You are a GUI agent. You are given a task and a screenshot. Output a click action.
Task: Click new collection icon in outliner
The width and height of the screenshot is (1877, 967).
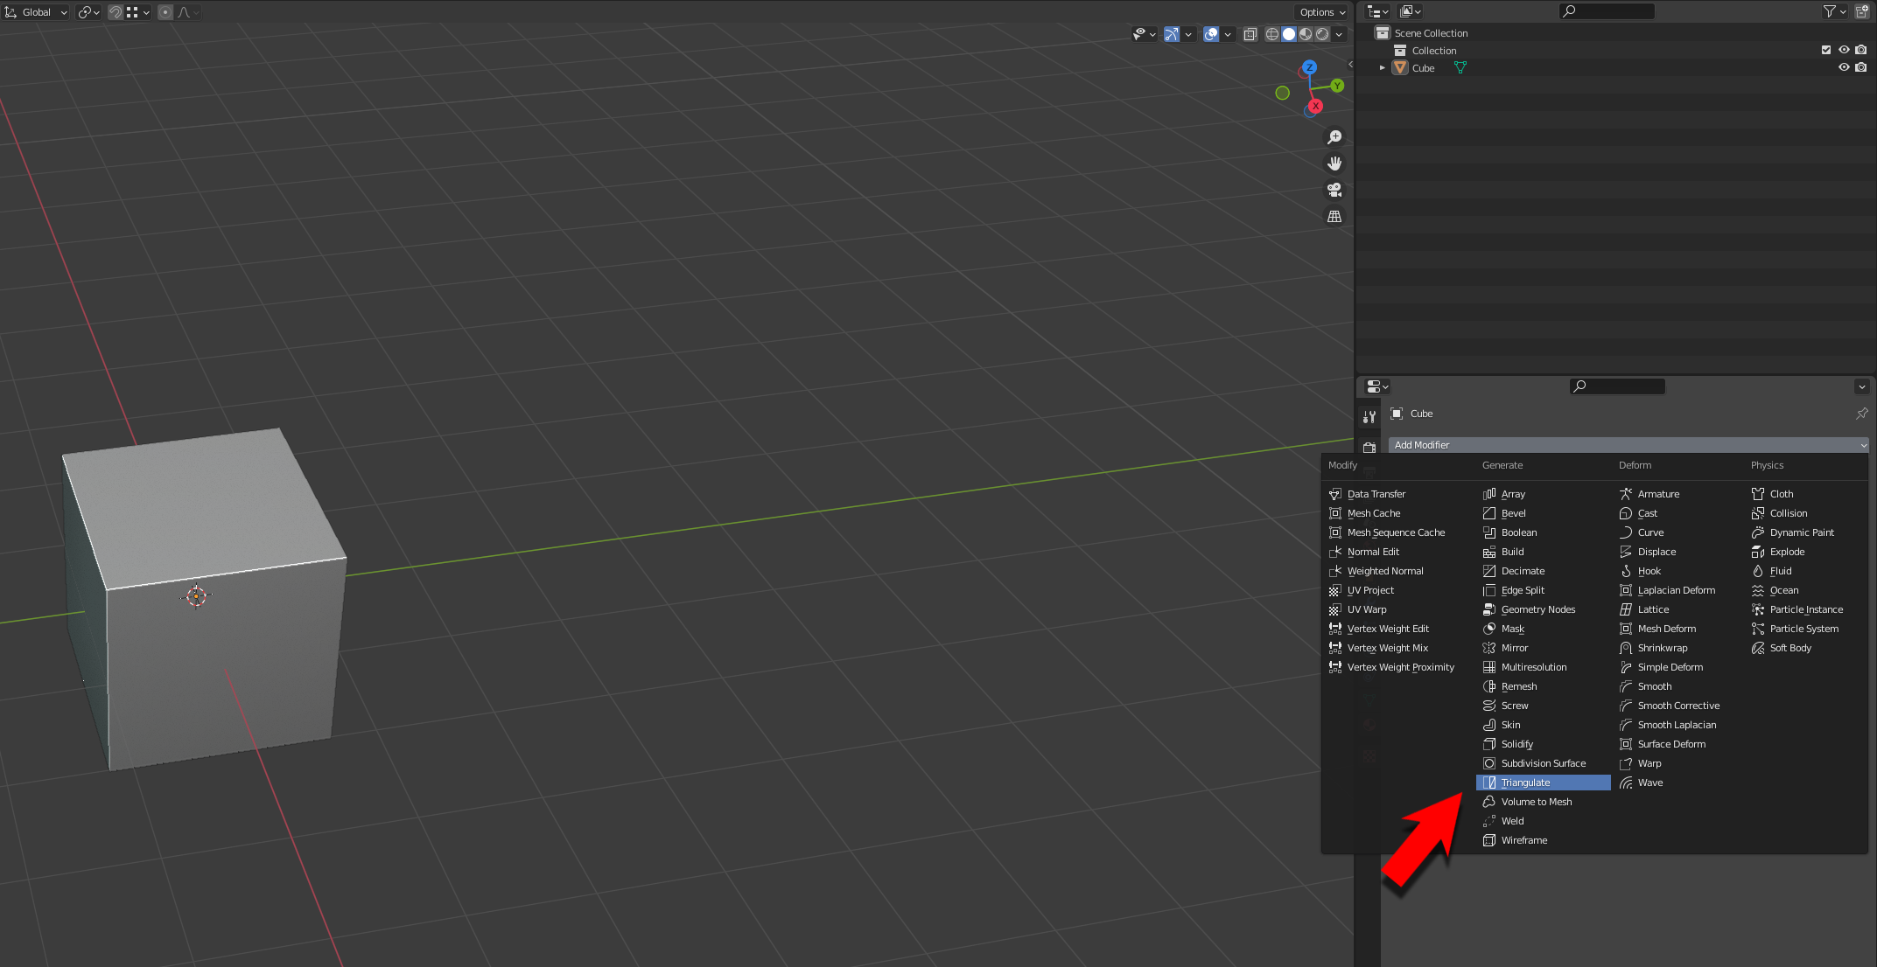[1862, 11]
